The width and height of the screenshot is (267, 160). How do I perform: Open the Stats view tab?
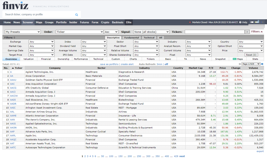255,59
